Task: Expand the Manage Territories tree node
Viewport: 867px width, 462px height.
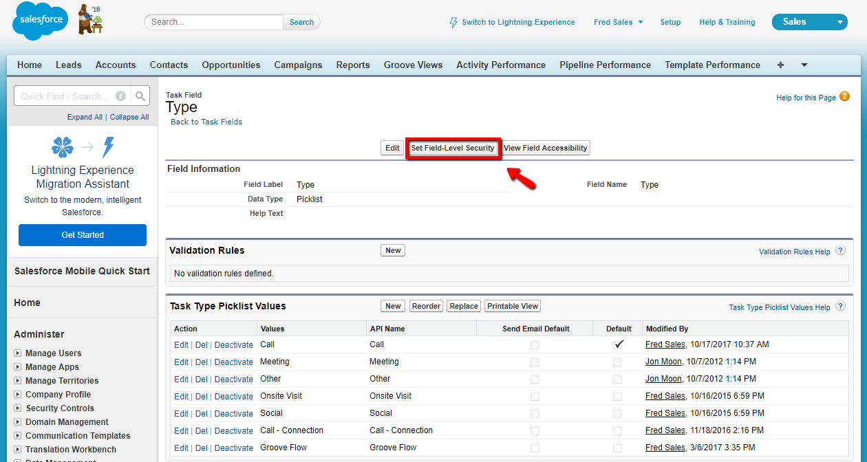Action: tap(18, 381)
